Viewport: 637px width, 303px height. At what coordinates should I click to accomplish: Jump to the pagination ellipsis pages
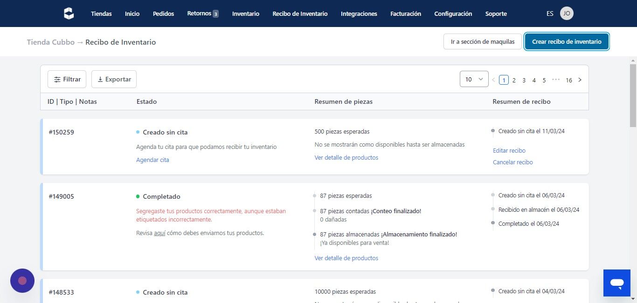556,80
